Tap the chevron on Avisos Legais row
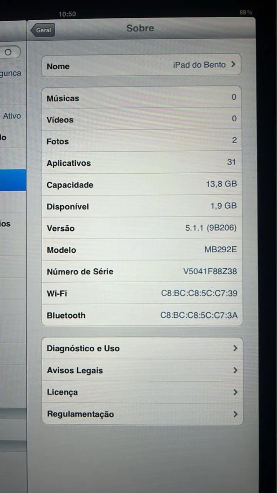Screen dimensions: 277x493 point(235,370)
